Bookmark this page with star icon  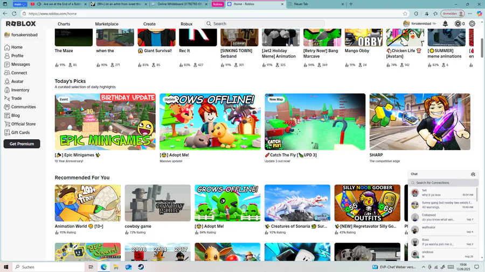click(x=405, y=13)
